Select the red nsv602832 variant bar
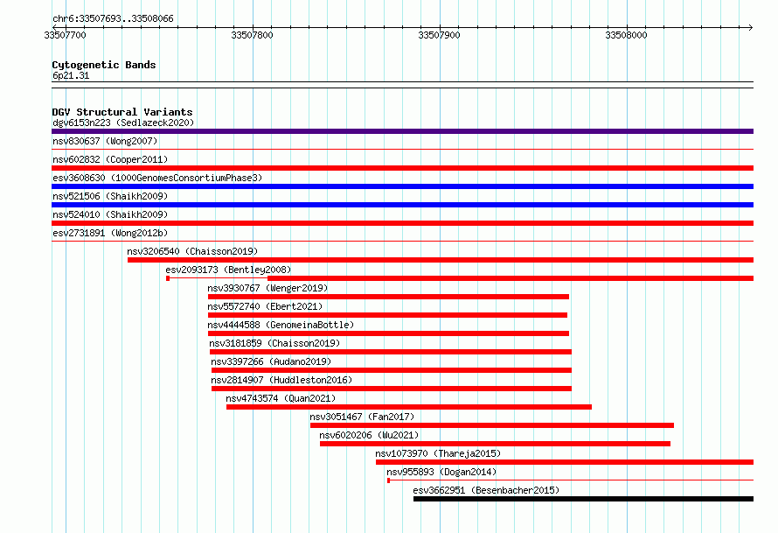This screenshot has height=533, width=778. (x=402, y=168)
